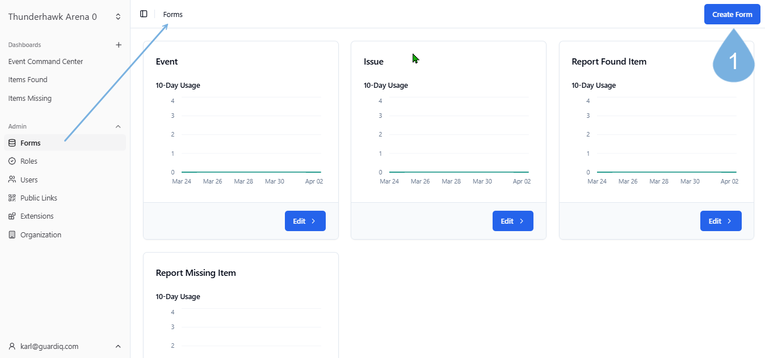The width and height of the screenshot is (765, 358).
Task: Go to Items Found dashboard
Action: click(x=28, y=80)
